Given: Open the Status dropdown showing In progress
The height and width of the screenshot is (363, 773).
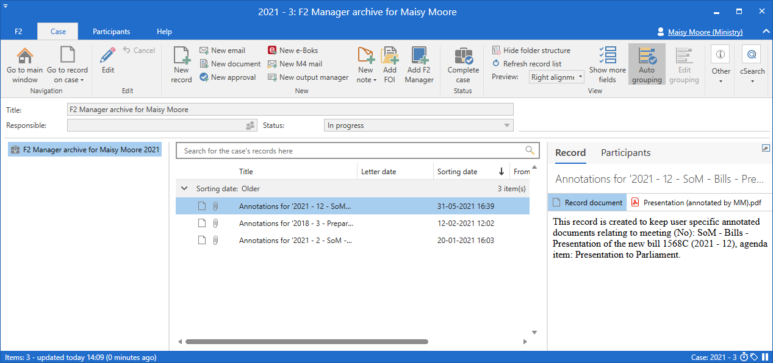Looking at the screenshot, I should (418, 125).
